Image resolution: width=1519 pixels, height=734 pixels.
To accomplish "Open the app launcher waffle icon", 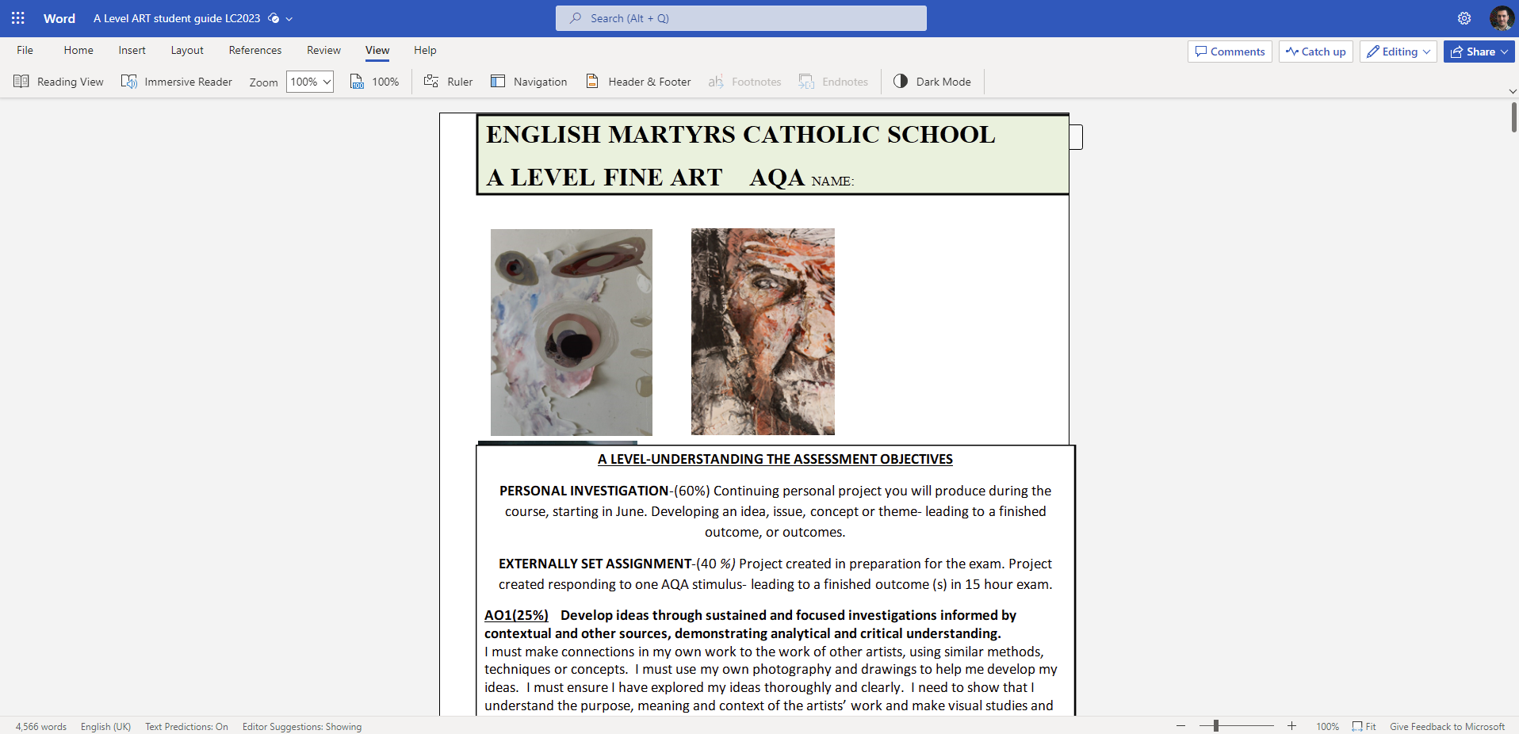I will coord(18,18).
